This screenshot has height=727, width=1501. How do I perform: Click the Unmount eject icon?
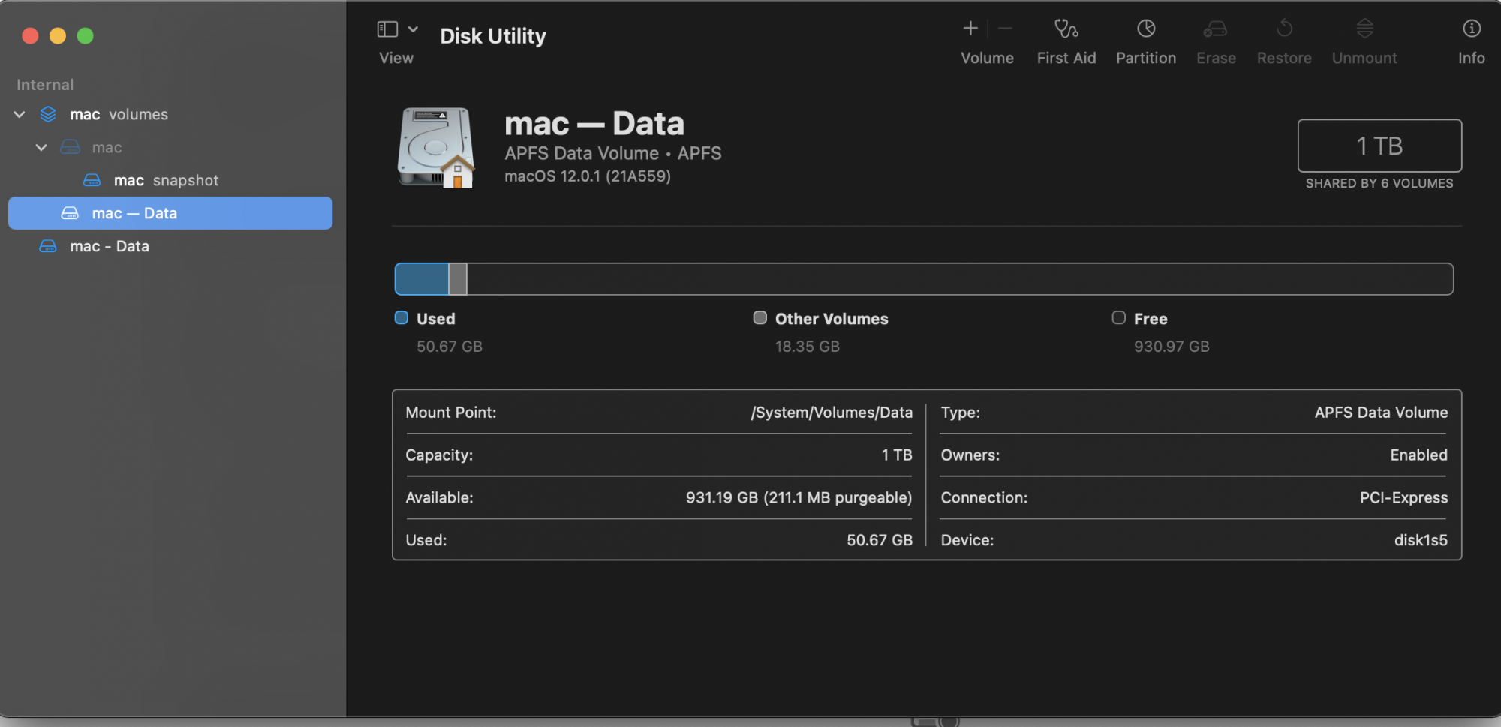tap(1364, 29)
